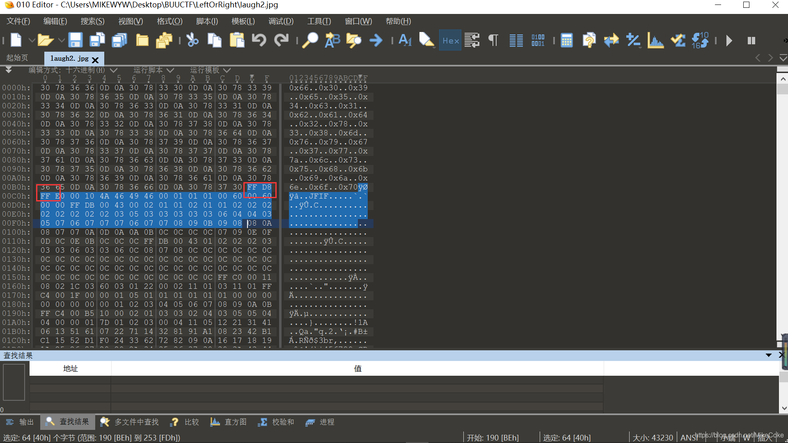Toggle show whitespace pilcrow icon
Viewport: 788px width, 443px height.
(x=493, y=40)
